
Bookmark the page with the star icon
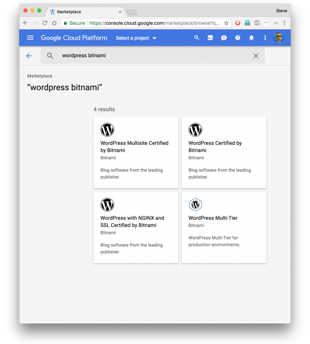coord(226,23)
